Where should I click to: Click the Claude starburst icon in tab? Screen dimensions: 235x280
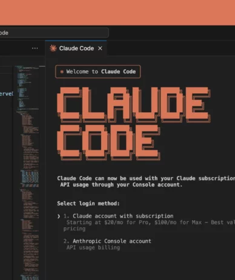53,48
